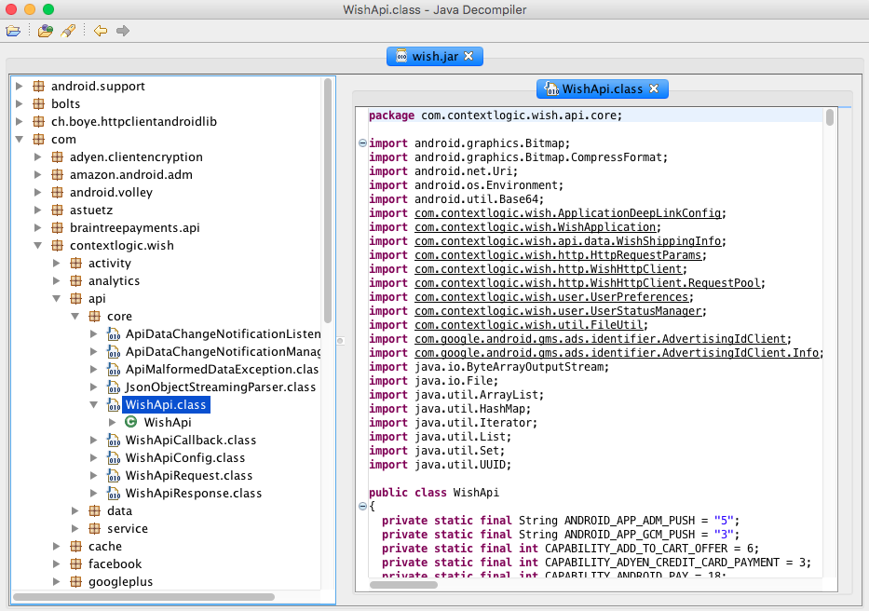Expand the amazon.android.adm package
Viewport: 869px width, 611px height.
point(37,175)
